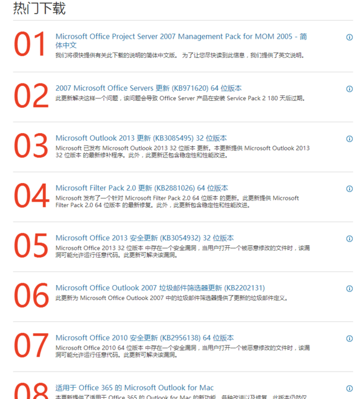Click description starting 我们将很快提供有关此下载的说明
The width and height of the screenshot is (357, 399).
click(x=180, y=55)
